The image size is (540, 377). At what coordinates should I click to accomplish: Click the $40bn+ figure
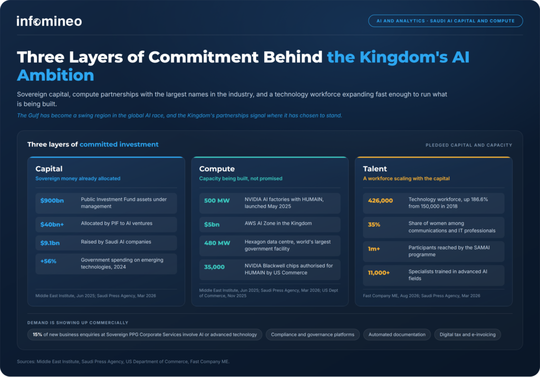(x=52, y=225)
